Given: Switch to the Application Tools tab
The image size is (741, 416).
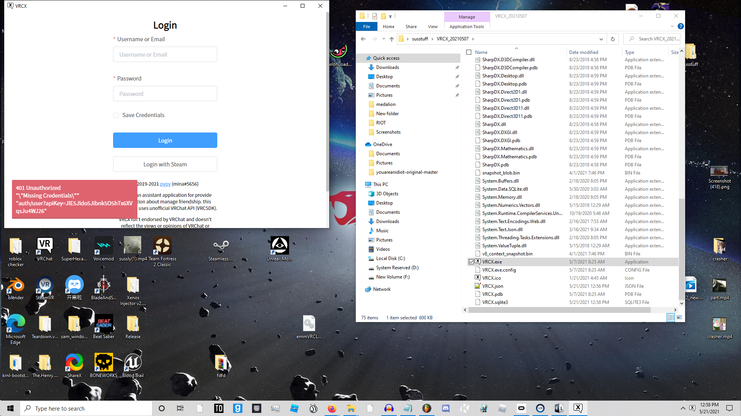Looking at the screenshot, I should [467, 27].
